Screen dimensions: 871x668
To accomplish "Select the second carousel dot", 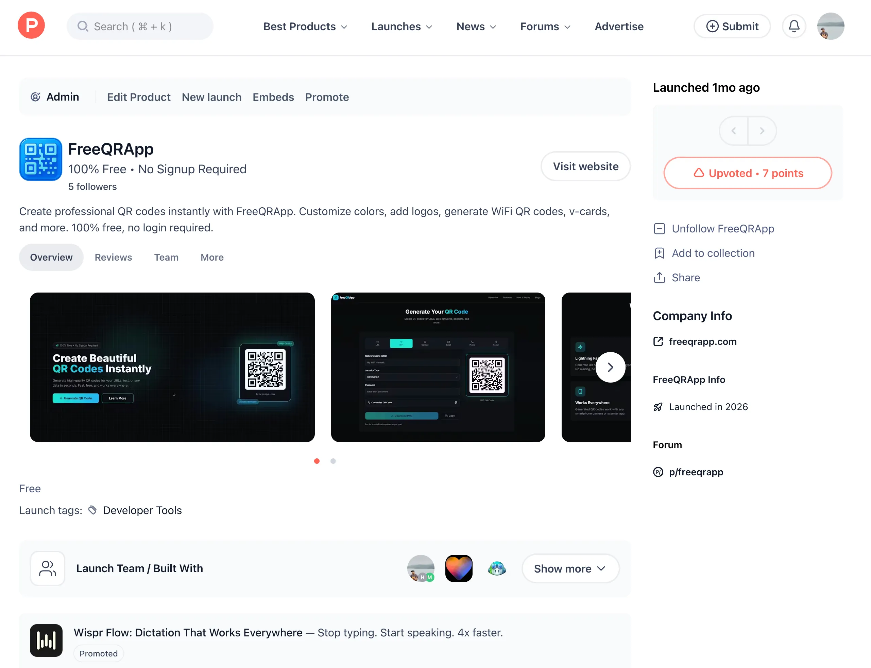I will tap(333, 461).
